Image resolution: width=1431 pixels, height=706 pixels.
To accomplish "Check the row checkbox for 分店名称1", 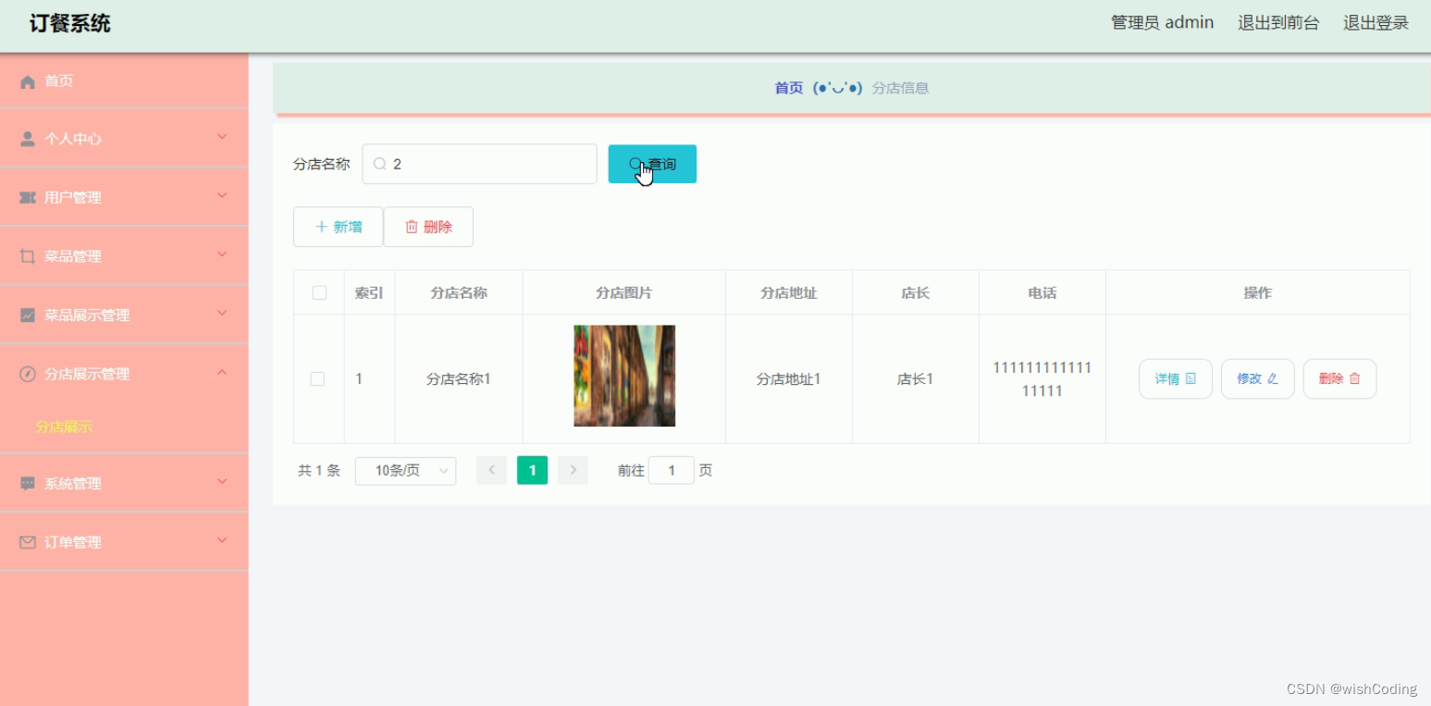I will [318, 378].
